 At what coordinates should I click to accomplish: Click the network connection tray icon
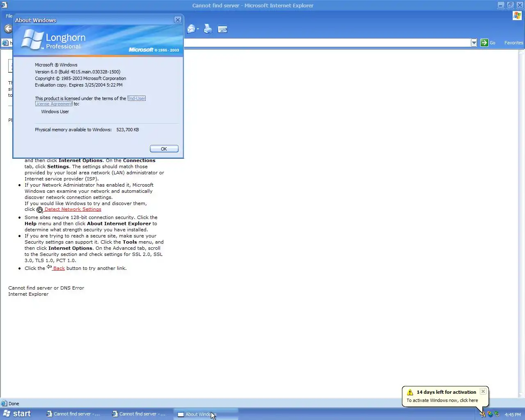pos(497,414)
